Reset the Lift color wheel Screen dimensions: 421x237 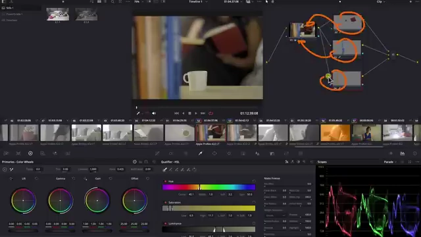pyautogui.click(x=37, y=178)
